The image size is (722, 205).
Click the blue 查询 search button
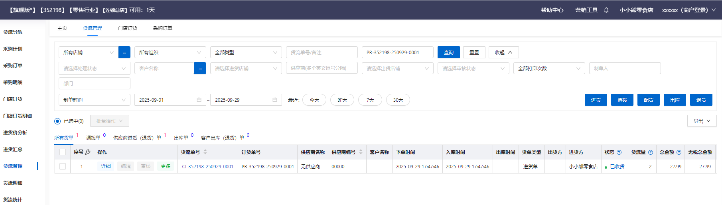(448, 52)
